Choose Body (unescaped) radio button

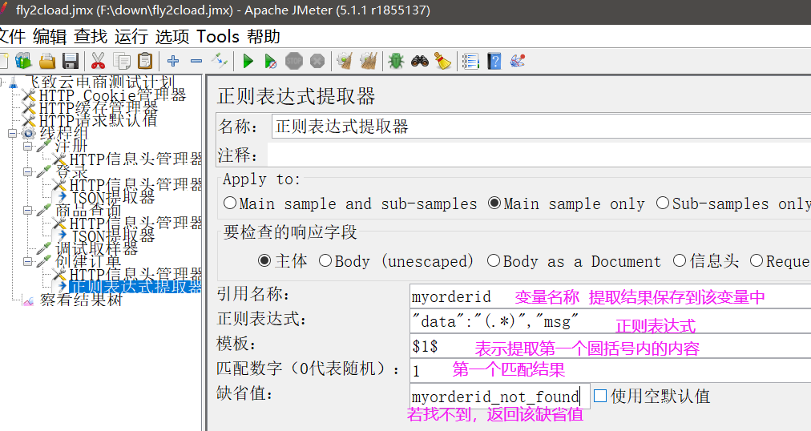[x=325, y=261]
